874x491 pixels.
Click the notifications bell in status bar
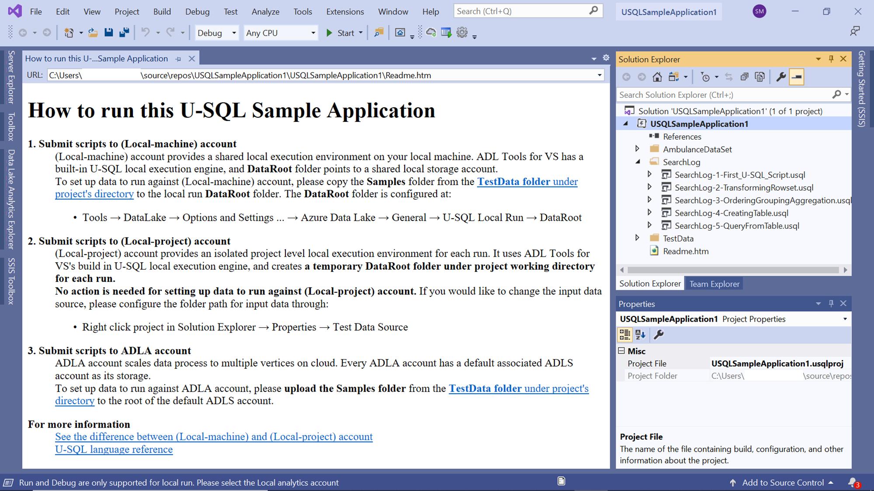[853, 482]
